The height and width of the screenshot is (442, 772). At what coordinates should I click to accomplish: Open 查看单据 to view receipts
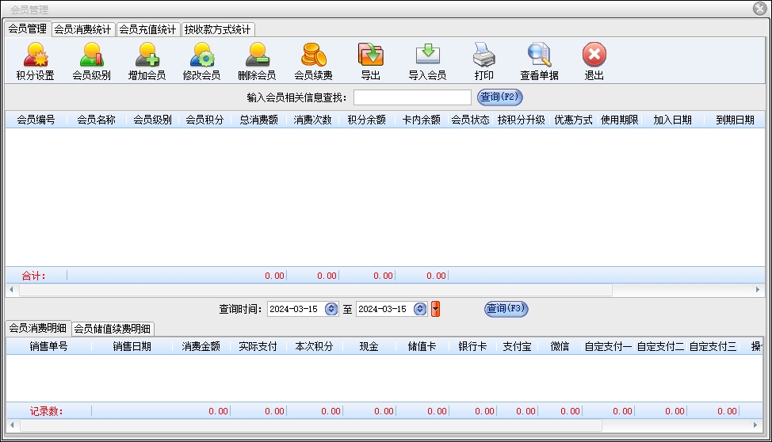[539, 61]
